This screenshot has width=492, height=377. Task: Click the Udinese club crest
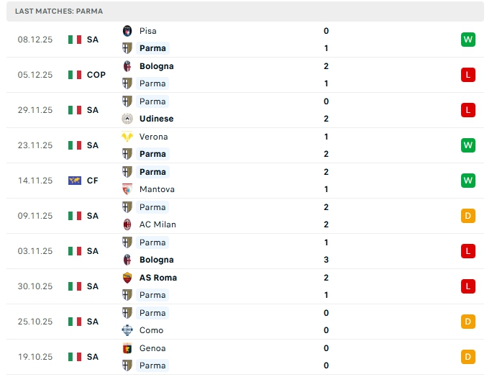point(127,119)
